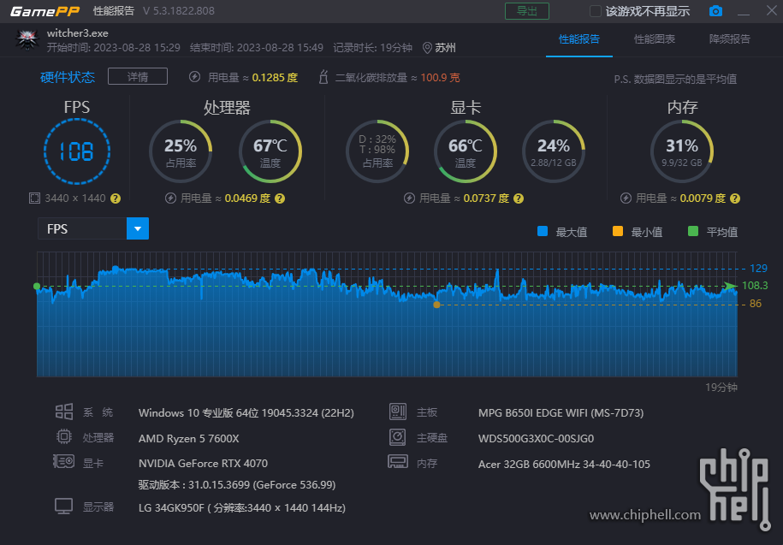Click the orange 最小值 legend swatch

618,232
